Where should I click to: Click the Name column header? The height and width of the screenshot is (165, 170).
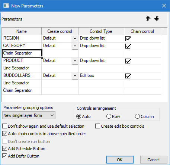[x=22, y=31]
